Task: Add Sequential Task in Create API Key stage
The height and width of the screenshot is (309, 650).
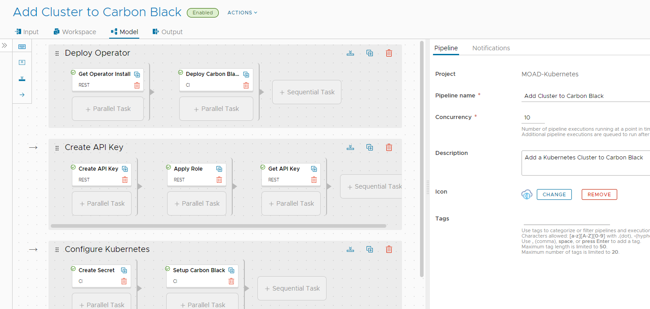Action: (x=371, y=186)
